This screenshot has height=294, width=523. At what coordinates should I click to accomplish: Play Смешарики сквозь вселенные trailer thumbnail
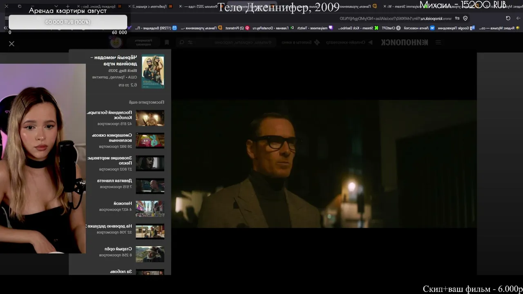pyautogui.click(x=150, y=140)
